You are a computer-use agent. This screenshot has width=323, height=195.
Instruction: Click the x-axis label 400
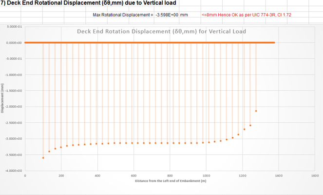click(x=97, y=176)
